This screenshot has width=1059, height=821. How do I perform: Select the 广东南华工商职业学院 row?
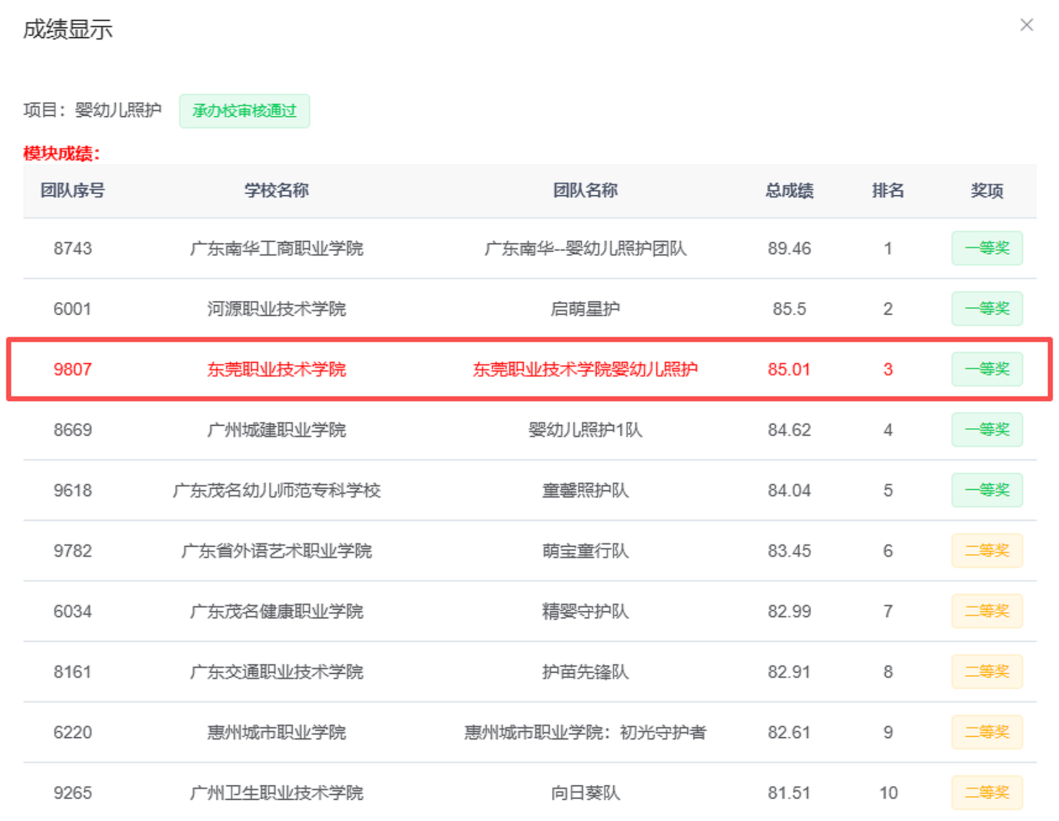point(276,249)
